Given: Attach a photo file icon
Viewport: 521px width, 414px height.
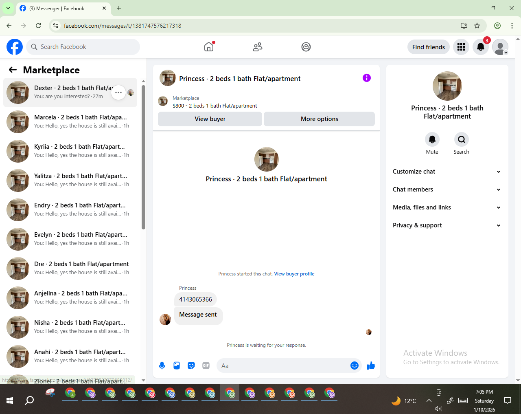Looking at the screenshot, I should point(177,366).
